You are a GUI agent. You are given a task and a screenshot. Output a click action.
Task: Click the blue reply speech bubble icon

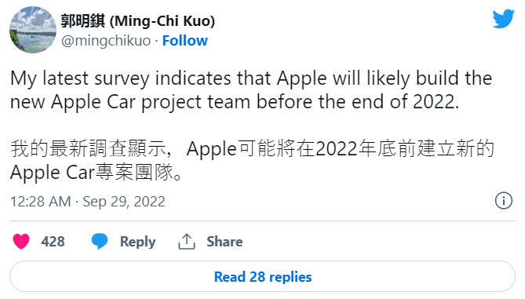(x=100, y=241)
